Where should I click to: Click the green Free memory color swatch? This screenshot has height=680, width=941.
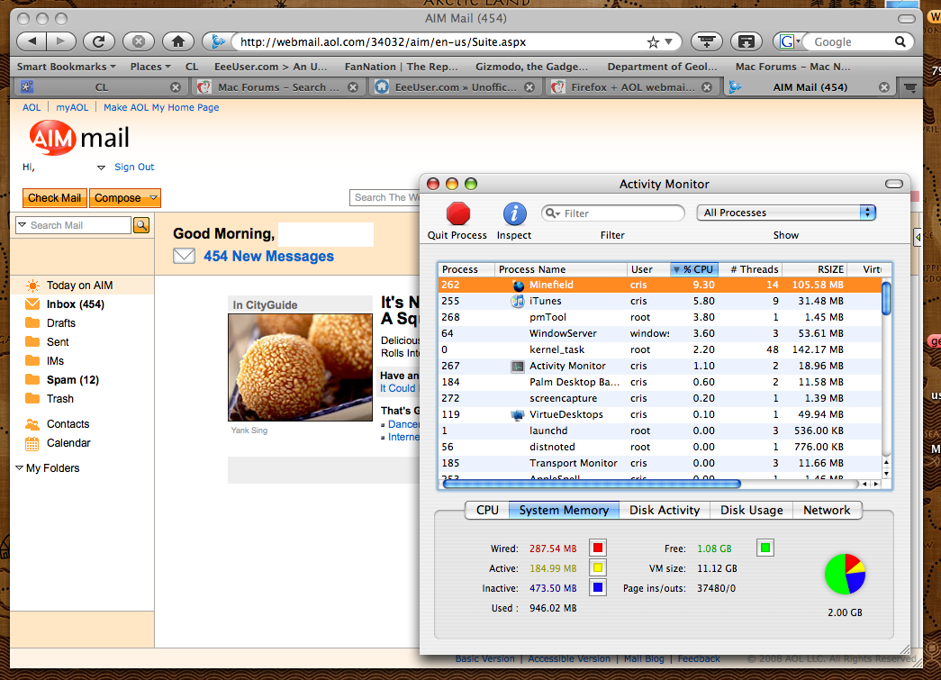click(765, 548)
